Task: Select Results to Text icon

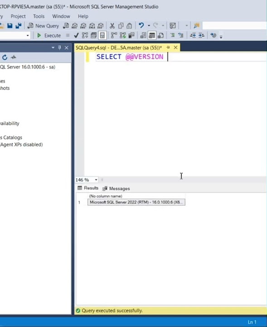Action: coord(143,35)
